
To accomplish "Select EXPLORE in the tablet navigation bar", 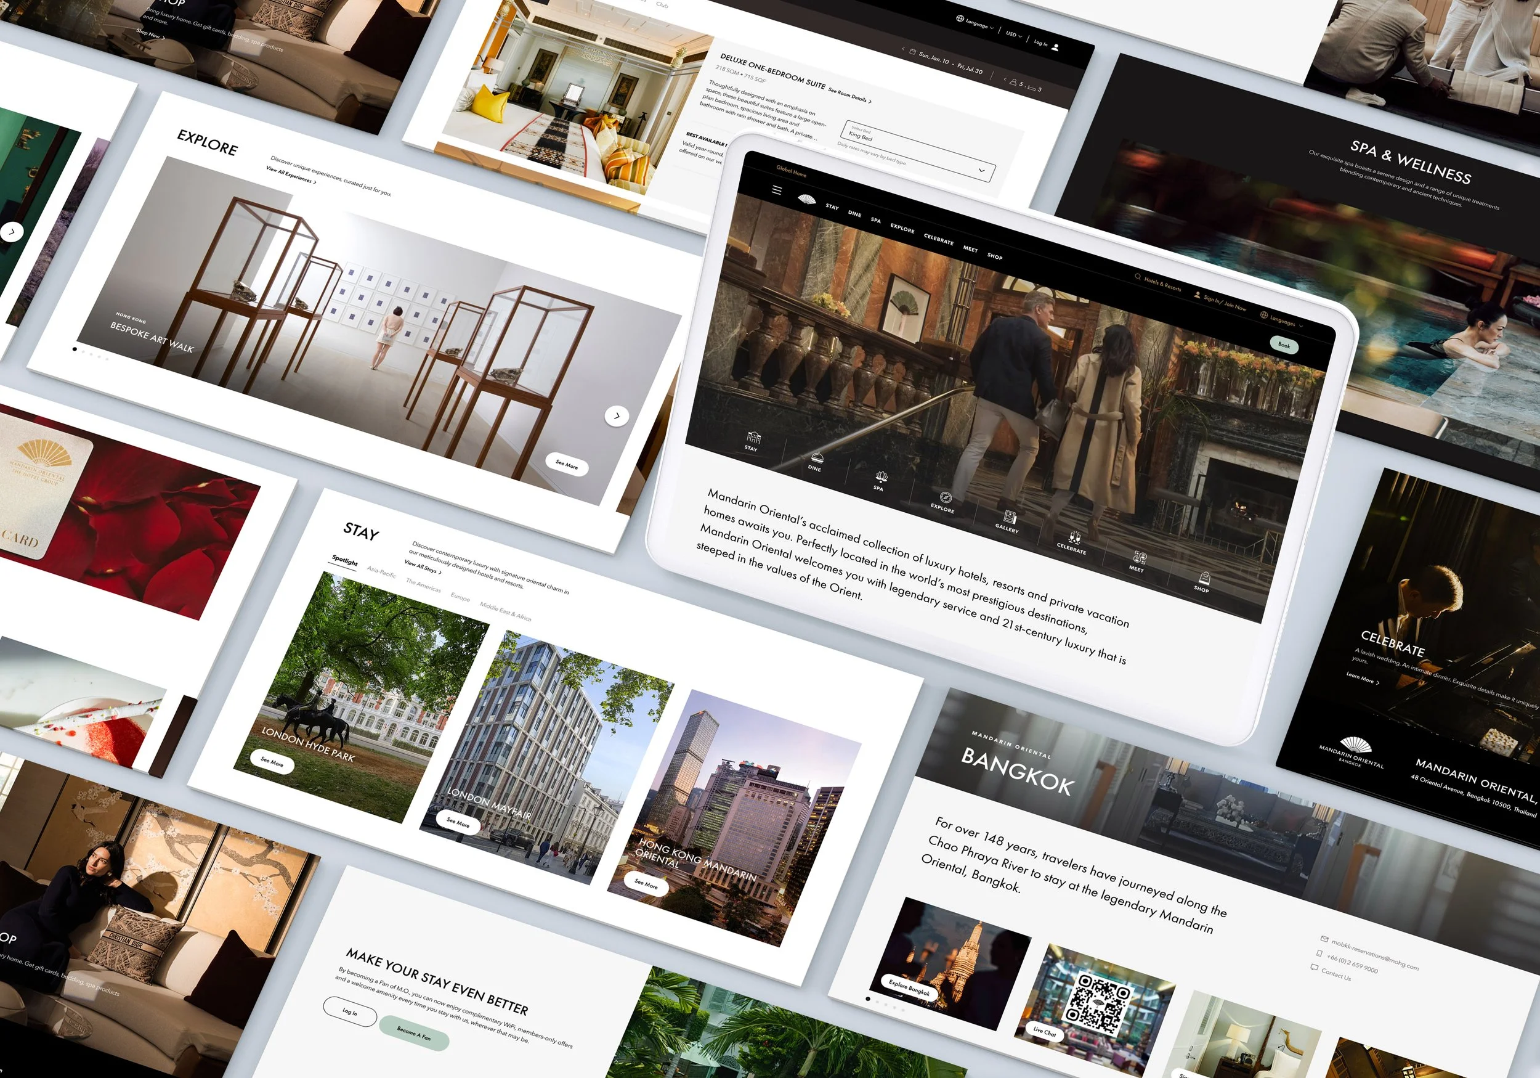I will coord(902,228).
